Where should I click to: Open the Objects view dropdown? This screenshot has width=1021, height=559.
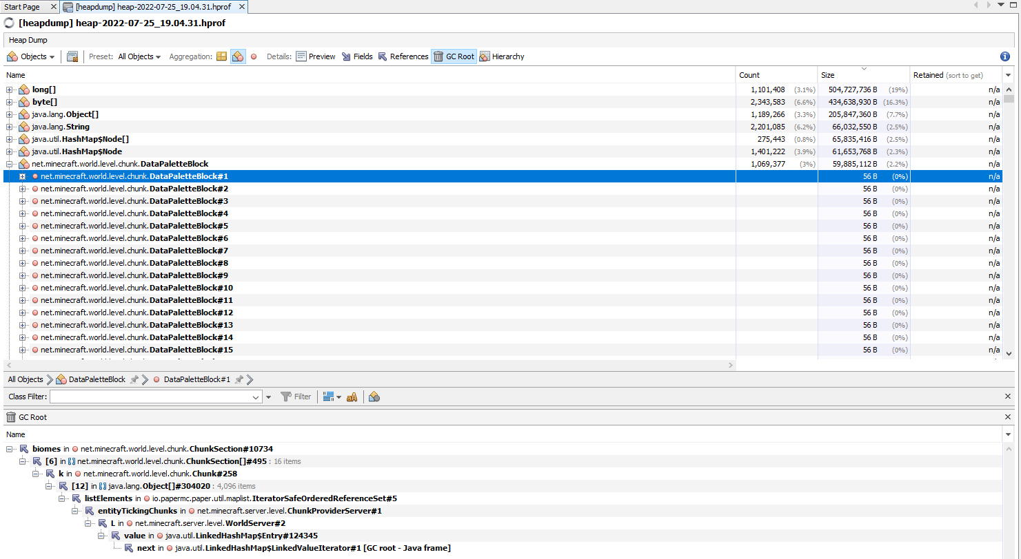[x=30, y=56]
